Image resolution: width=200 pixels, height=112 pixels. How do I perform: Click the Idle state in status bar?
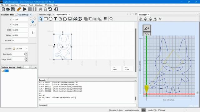pos(143,110)
